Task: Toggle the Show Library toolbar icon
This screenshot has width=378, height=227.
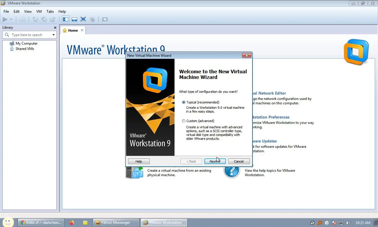Action: (x=66, y=20)
